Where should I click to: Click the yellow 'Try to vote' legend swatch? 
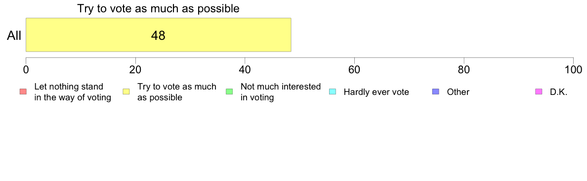[x=126, y=91]
